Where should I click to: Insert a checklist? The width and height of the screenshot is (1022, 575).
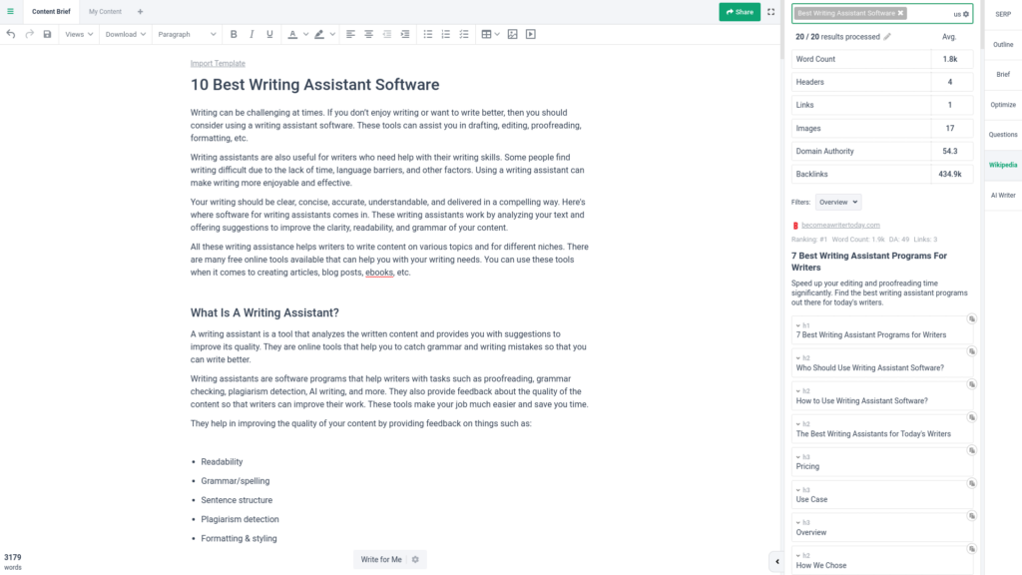tap(464, 34)
